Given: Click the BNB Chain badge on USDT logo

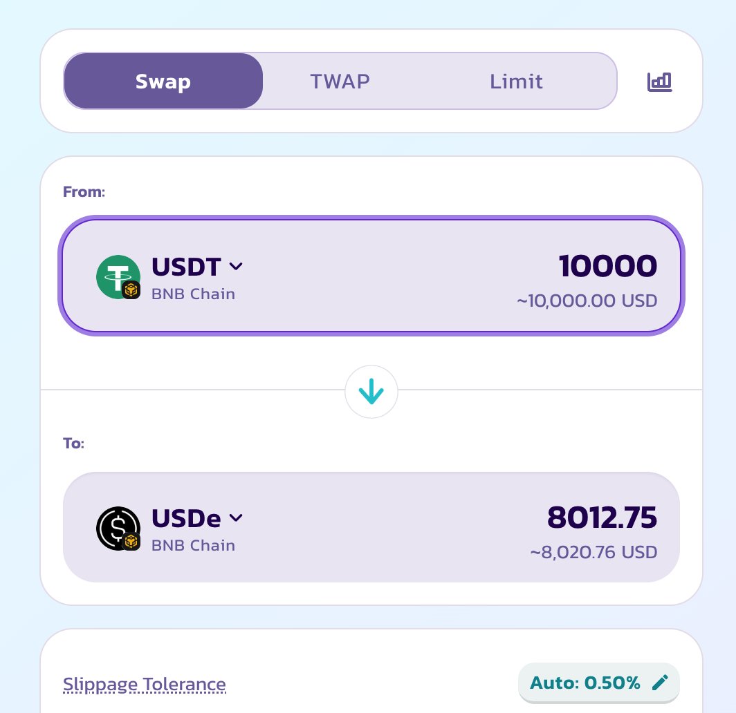Looking at the screenshot, I should (x=131, y=290).
